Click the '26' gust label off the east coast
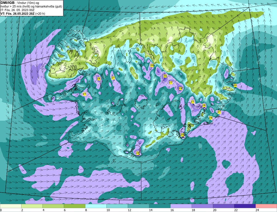 tap(235, 85)
